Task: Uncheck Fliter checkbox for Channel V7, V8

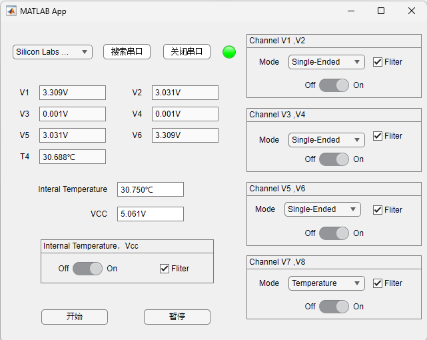Action: pyautogui.click(x=378, y=283)
